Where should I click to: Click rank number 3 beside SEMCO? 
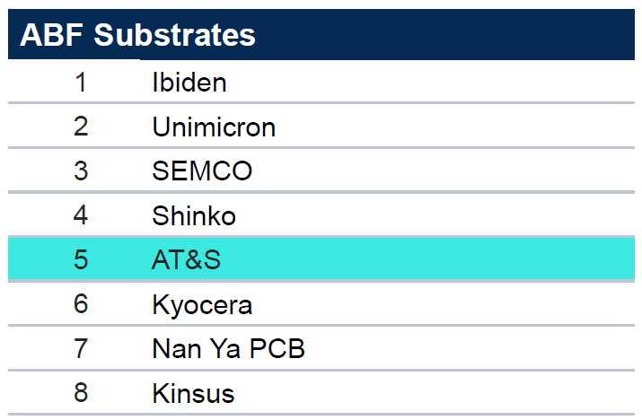(81, 171)
